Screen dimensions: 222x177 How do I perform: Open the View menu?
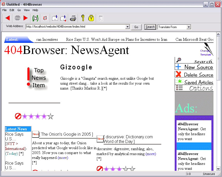27,10
